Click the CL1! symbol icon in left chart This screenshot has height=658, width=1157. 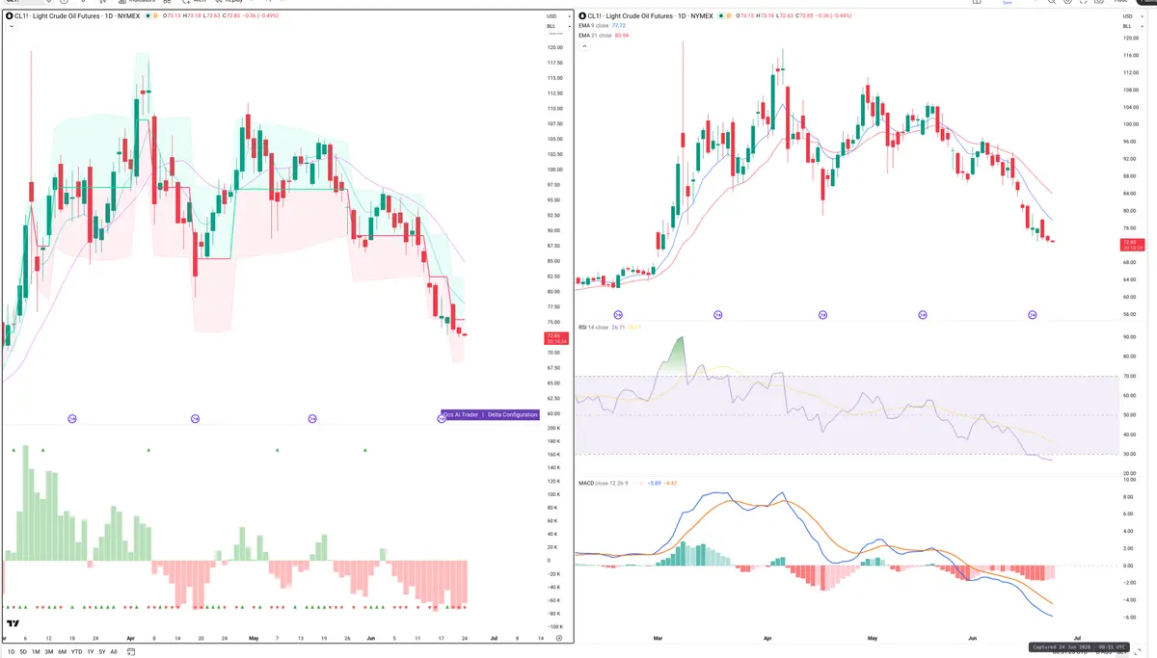9,16
